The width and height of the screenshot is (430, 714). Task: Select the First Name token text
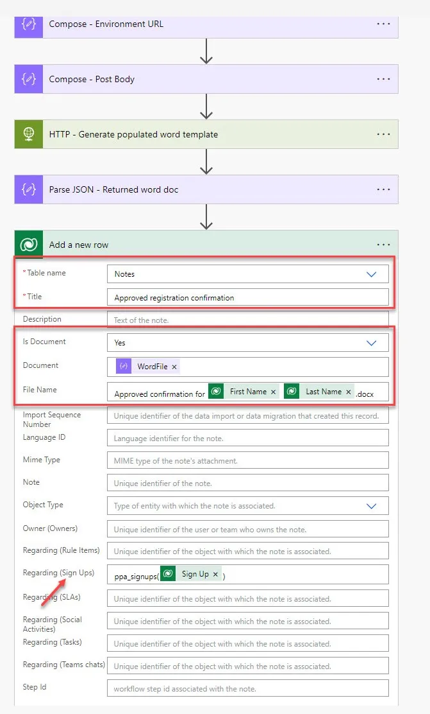(x=248, y=391)
